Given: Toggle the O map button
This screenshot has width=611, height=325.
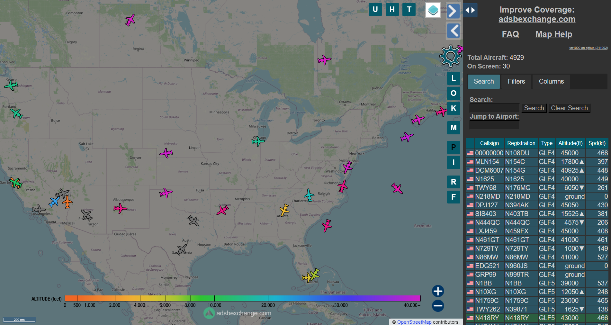Looking at the screenshot, I should 454,93.
